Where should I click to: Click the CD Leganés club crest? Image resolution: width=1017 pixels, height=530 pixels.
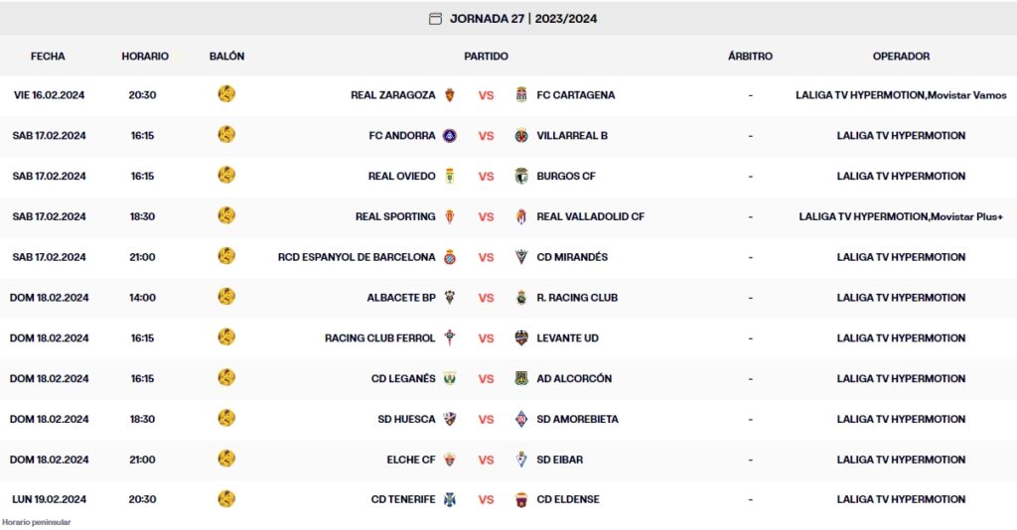tap(450, 378)
